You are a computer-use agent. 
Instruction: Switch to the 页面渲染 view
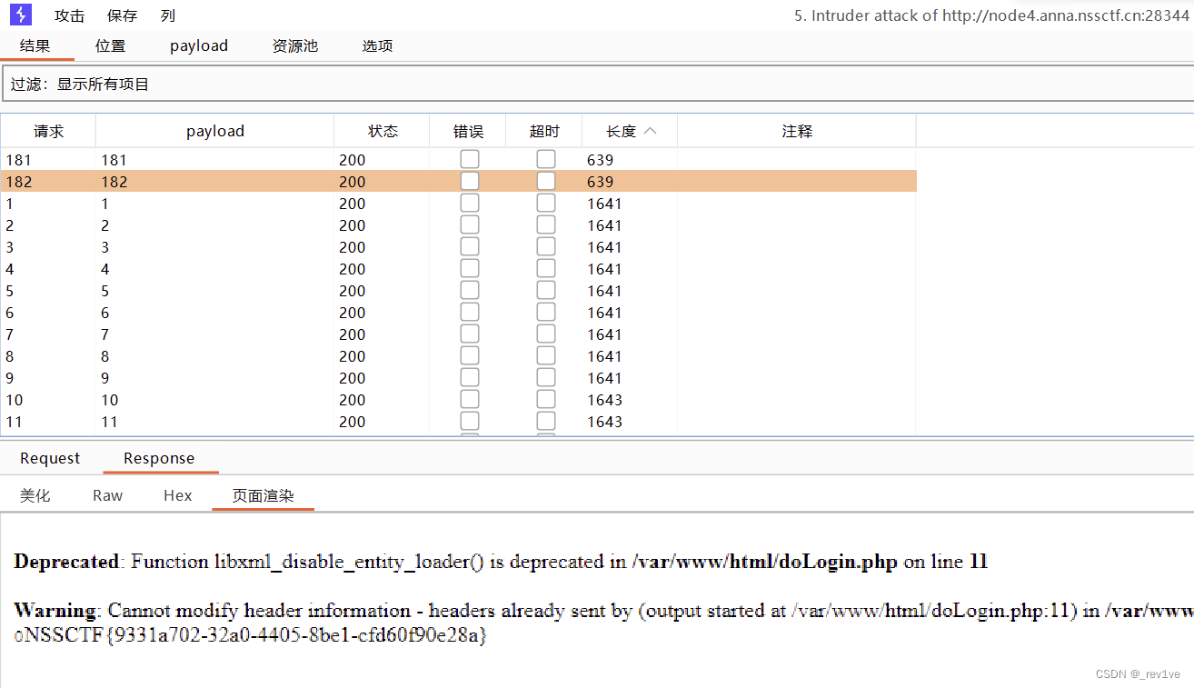tap(263, 495)
